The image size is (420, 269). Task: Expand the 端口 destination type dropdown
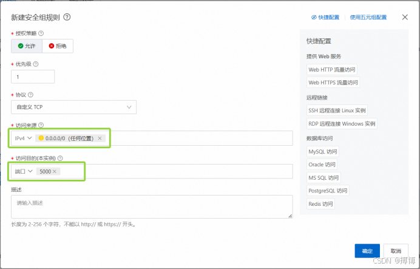coord(24,171)
